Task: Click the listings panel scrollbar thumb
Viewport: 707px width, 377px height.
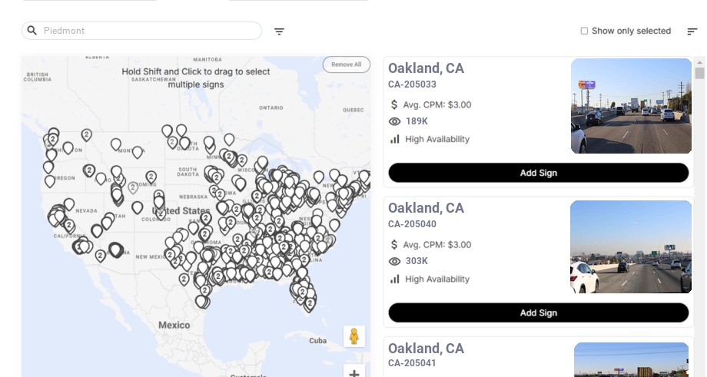Action: coord(699,73)
